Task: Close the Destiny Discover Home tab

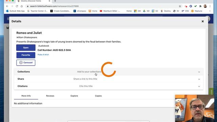Action: click(50, 1)
